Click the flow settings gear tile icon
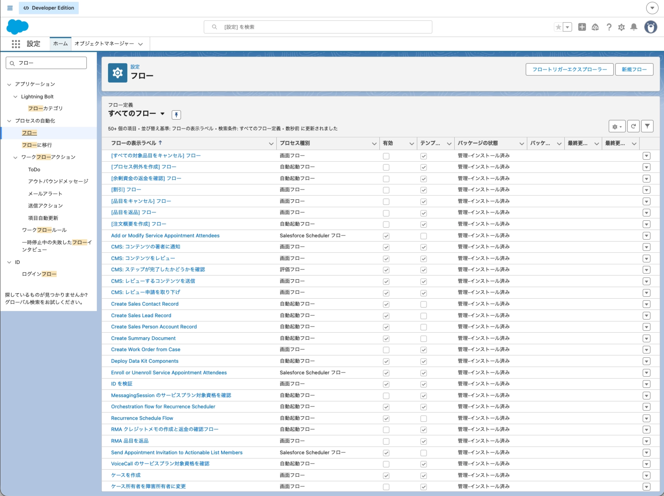The height and width of the screenshot is (496, 664). tap(118, 73)
